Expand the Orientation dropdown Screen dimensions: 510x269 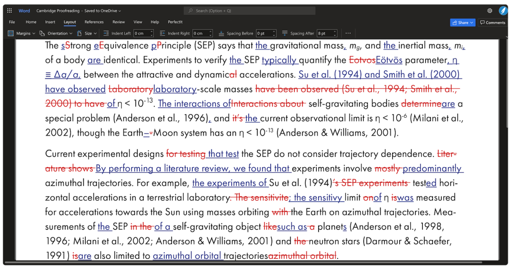[71, 33]
